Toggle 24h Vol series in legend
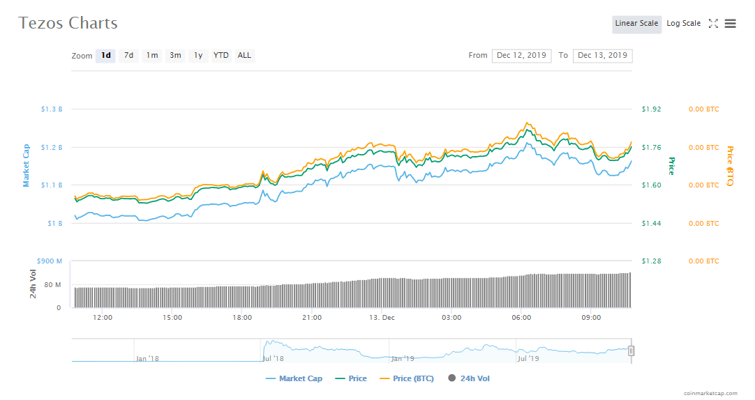Image resolution: width=755 pixels, height=400 pixels. (x=468, y=378)
